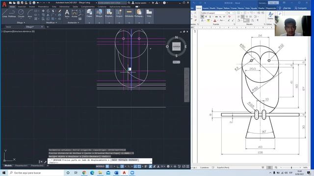Open the Anotar ribbon tab in AutoCAD

point(32,6)
